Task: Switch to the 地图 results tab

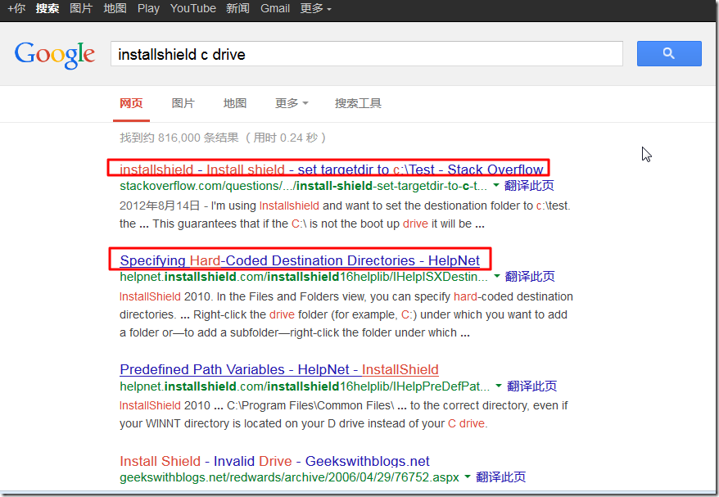Action: coord(235,103)
